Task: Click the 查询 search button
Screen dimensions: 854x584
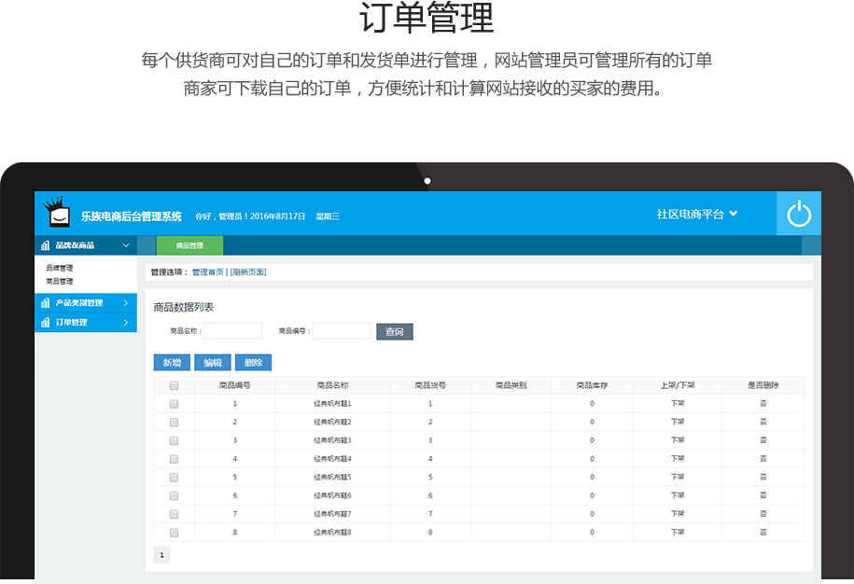Action: (x=394, y=331)
